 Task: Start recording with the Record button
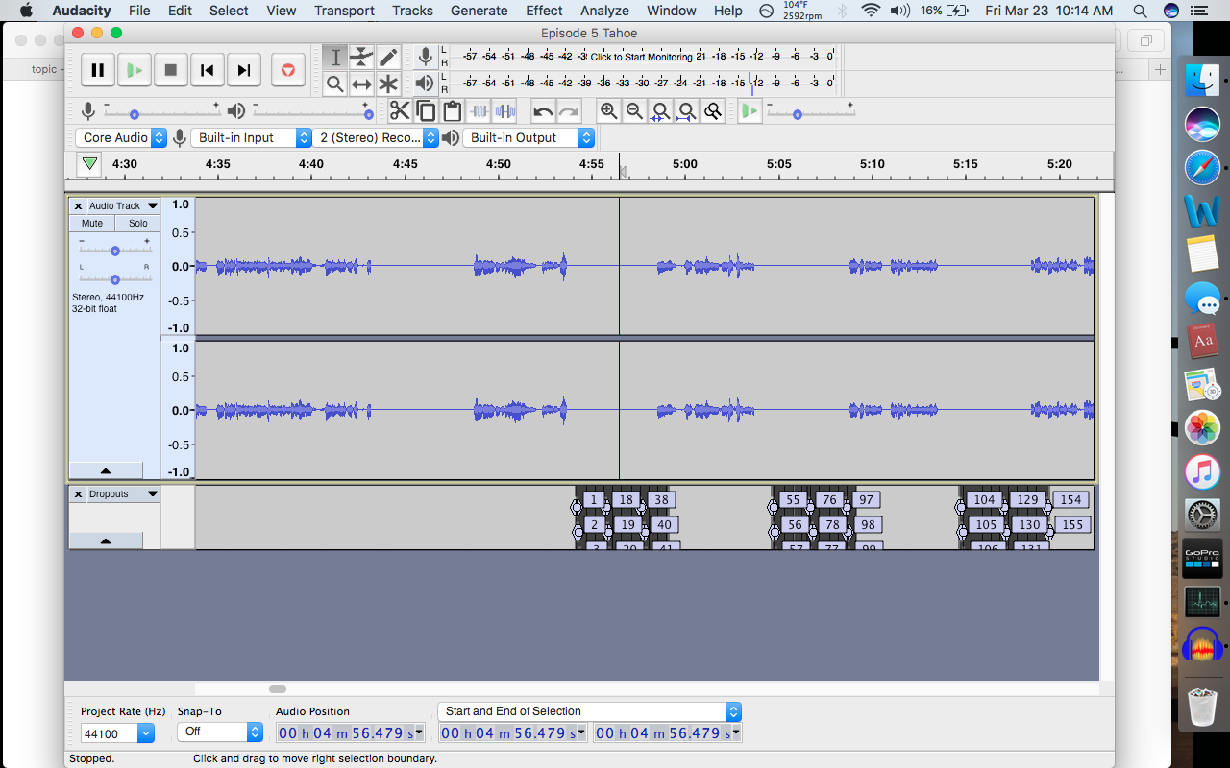287,70
